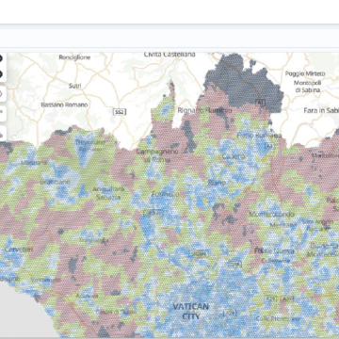Image resolution: width=339 pixels, height=339 pixels.
Task: Click the Fonte Nuova map label
Action: (274, 250)
